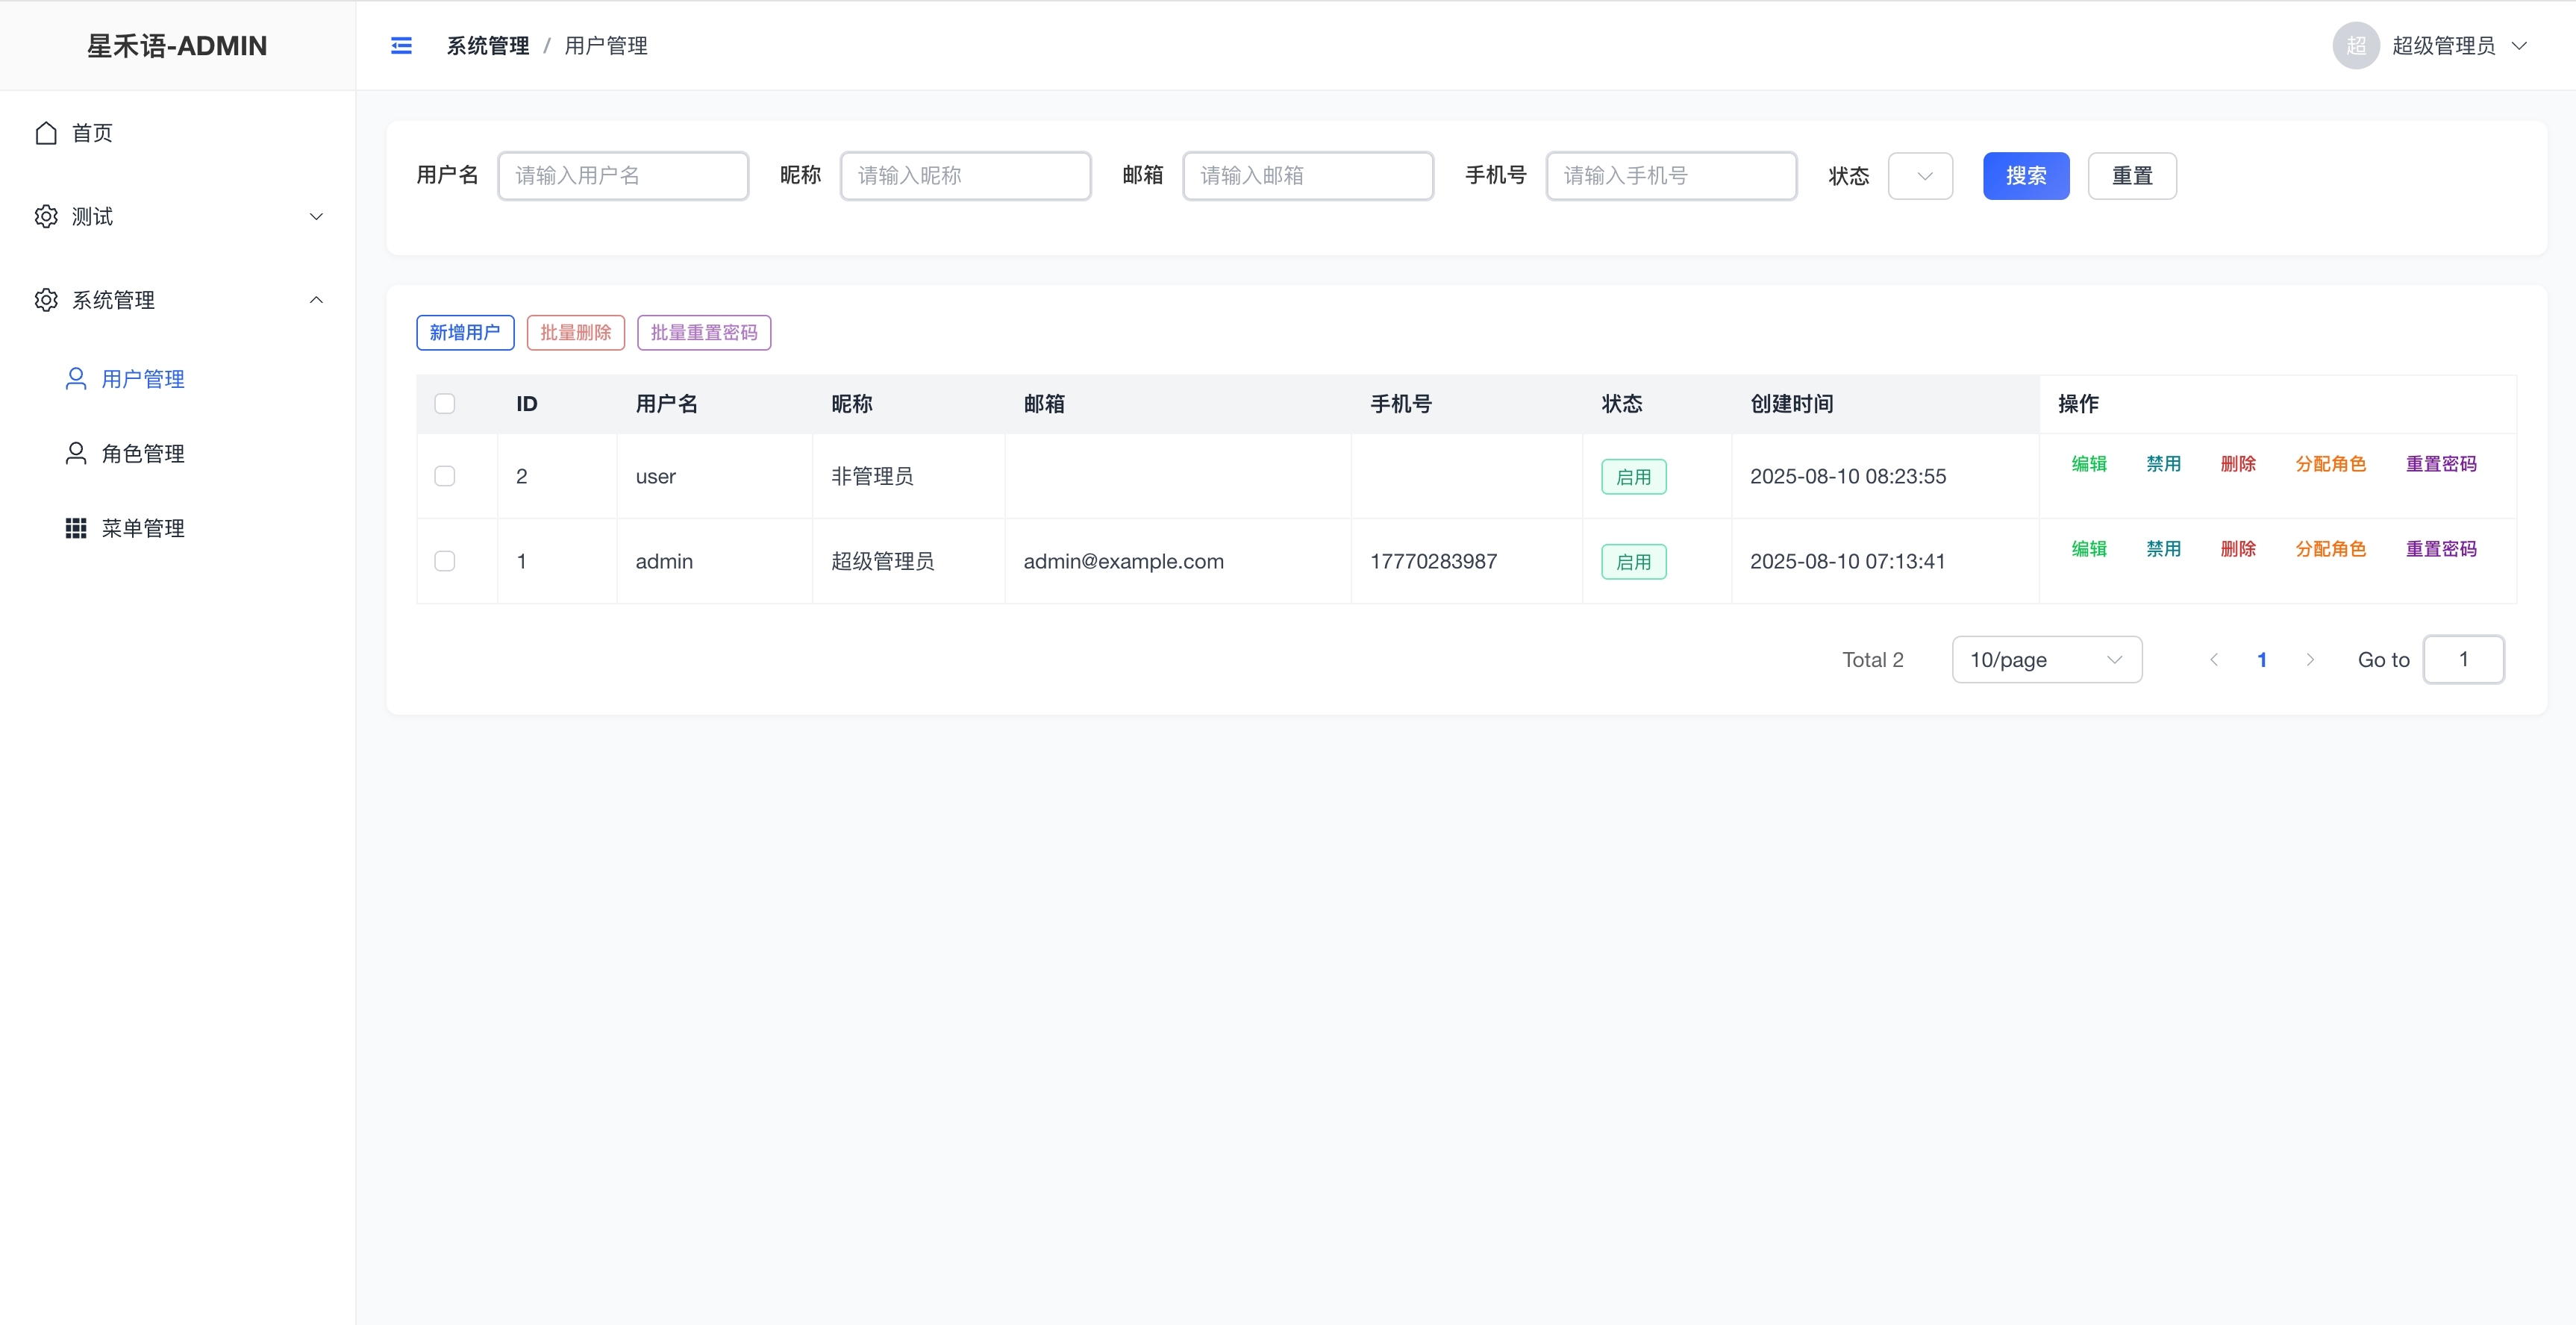Screen dimensions: 2576x1325
Task: Toggle the sidebar collapse hamburger icon
Action: (x=401, y=46)
